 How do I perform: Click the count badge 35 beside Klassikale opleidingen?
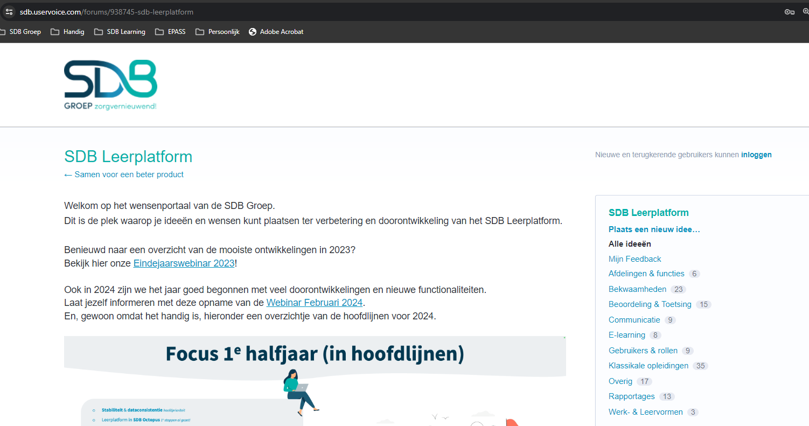[700, 366]
